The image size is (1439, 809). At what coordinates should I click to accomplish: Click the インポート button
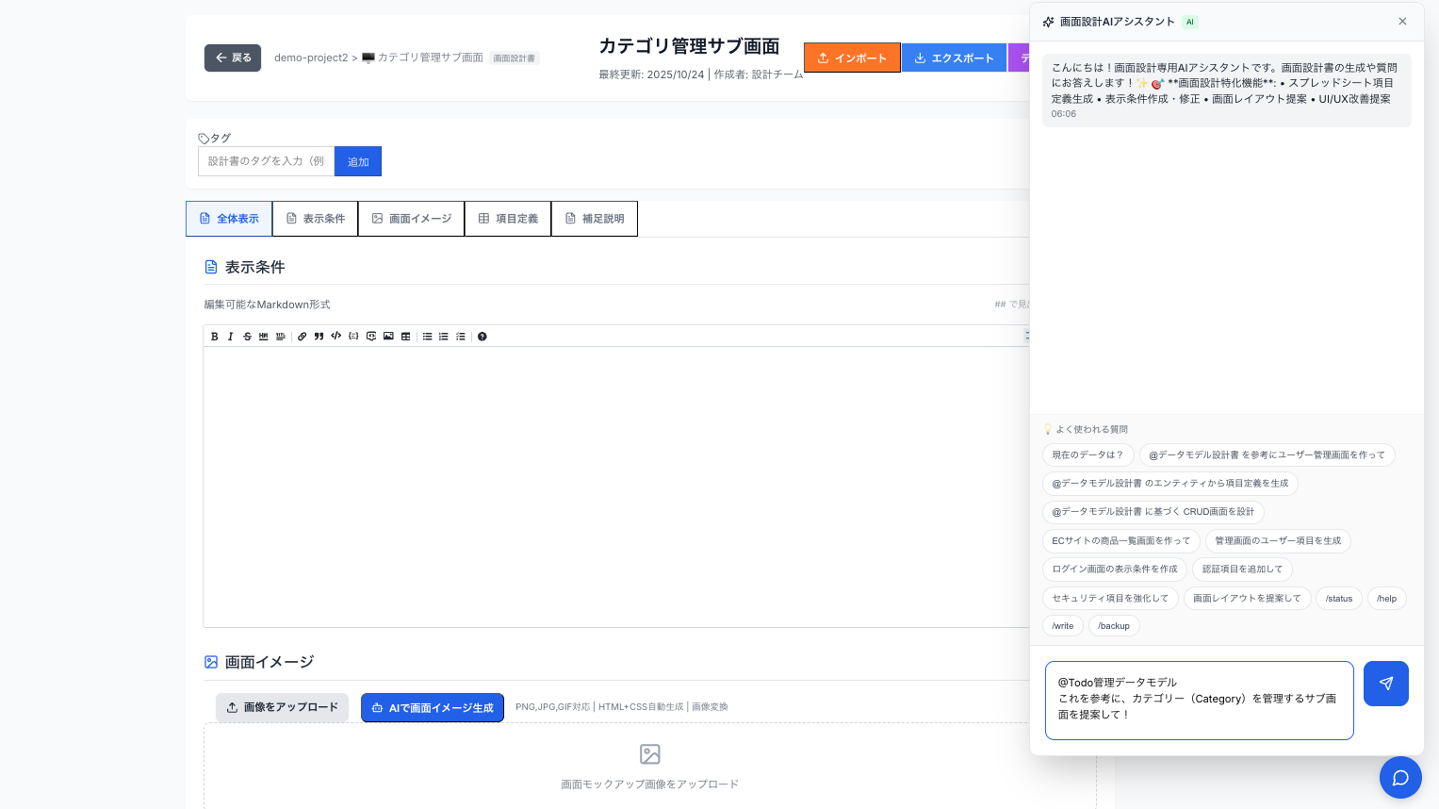point(852,58)
